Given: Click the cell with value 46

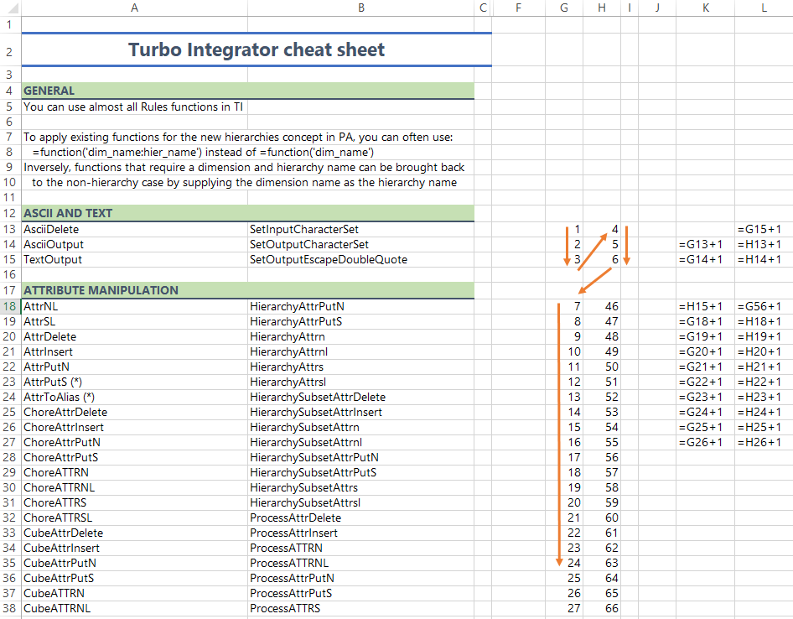Looking at the screenshot, I should [602, 307].
